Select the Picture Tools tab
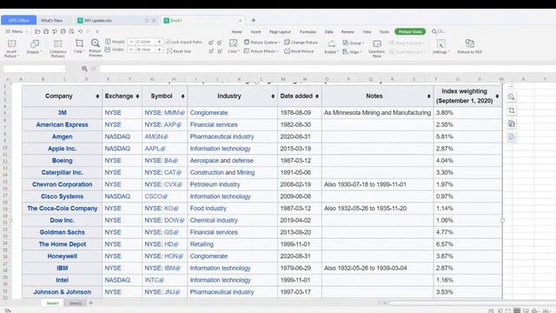The height and width of the screenshot is (313, 556). coord(410,31)
